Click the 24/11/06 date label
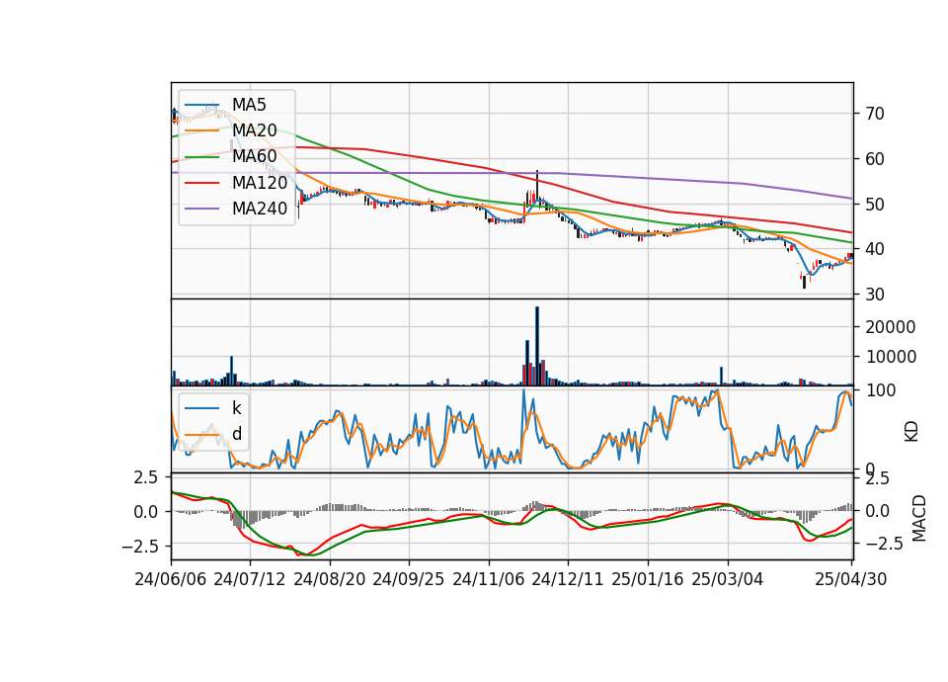 point(489,579)
